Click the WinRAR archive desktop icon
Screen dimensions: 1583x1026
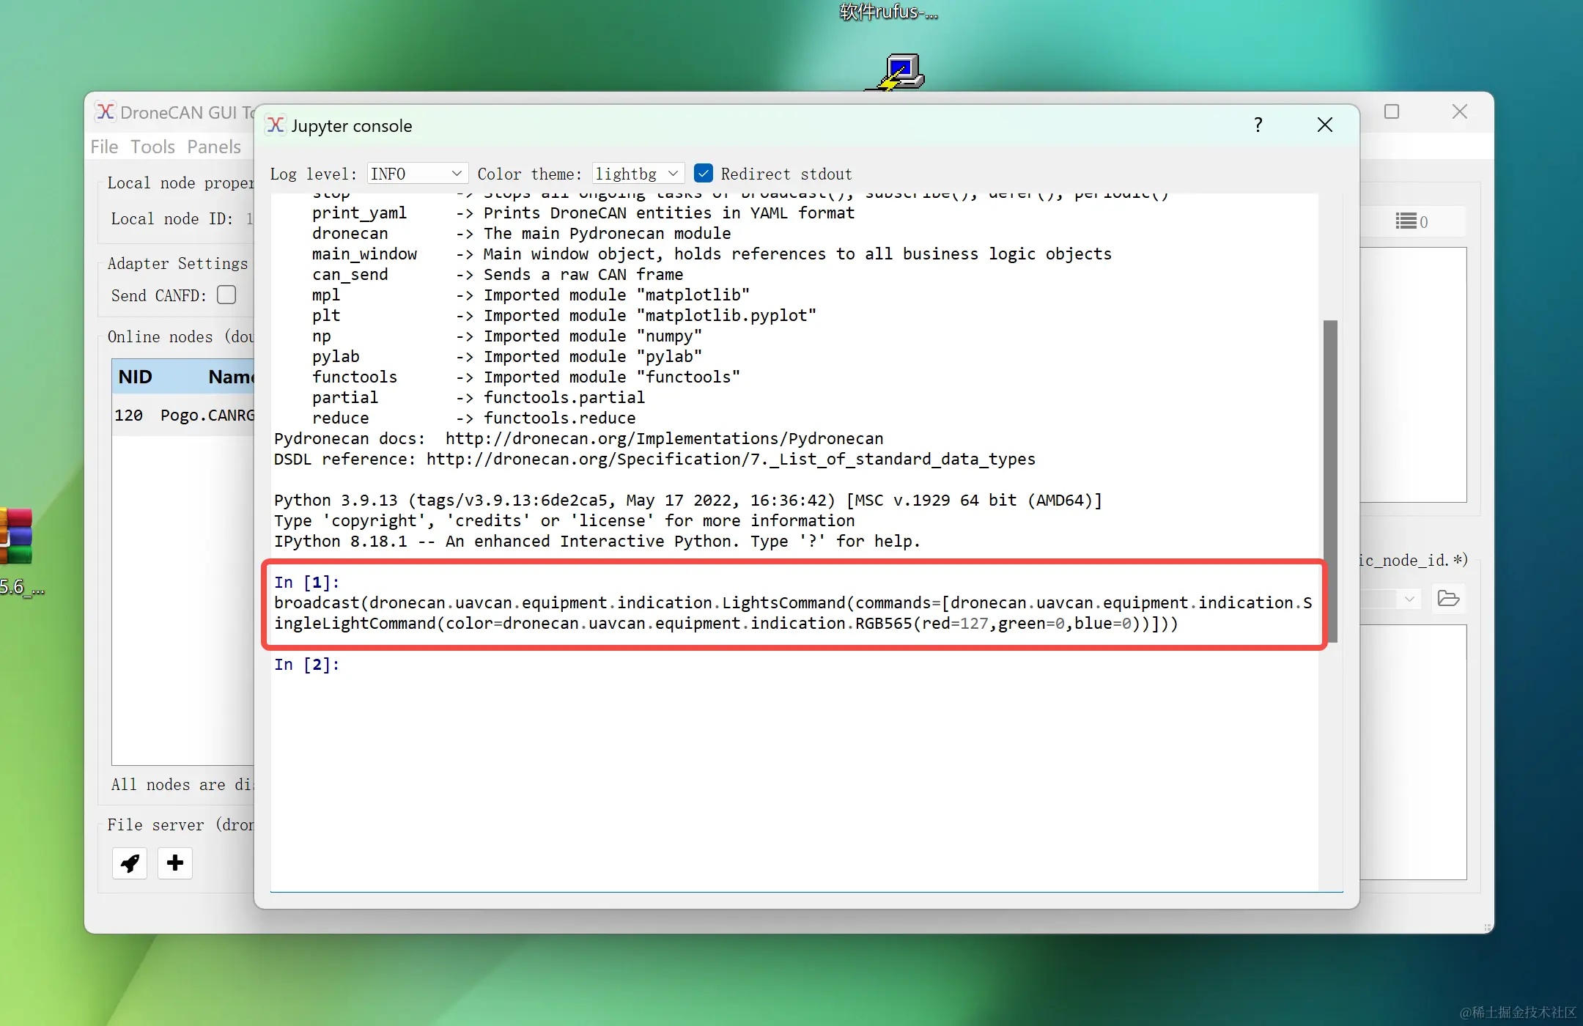pos(16,536)
